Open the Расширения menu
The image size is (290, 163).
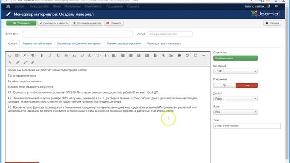pyautogui.click(x=115, y=6)
